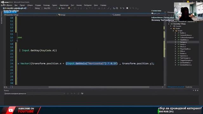Click the C# file icon beside ZombieWatch.cs

click(179, 65)
